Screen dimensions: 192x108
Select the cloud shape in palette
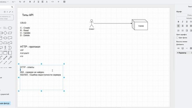pos(5,38)
